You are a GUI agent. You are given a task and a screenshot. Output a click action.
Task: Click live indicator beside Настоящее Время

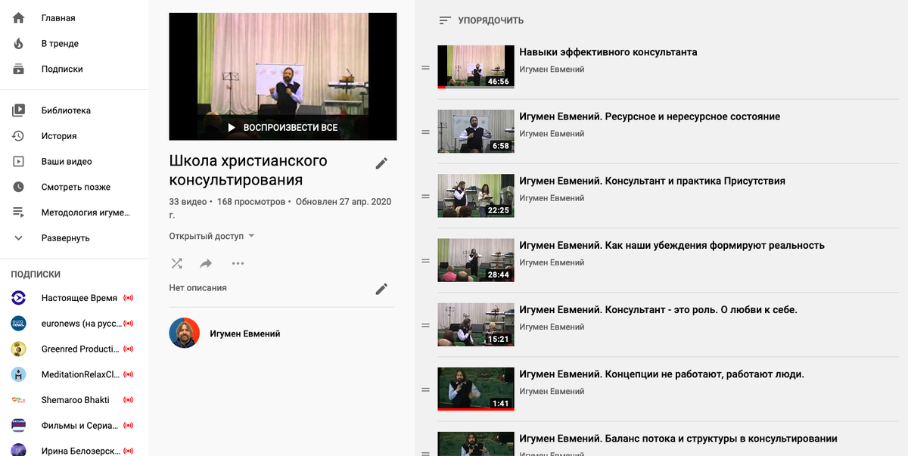128,298
